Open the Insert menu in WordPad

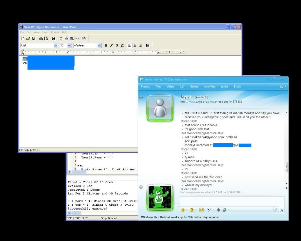[45, 32]
